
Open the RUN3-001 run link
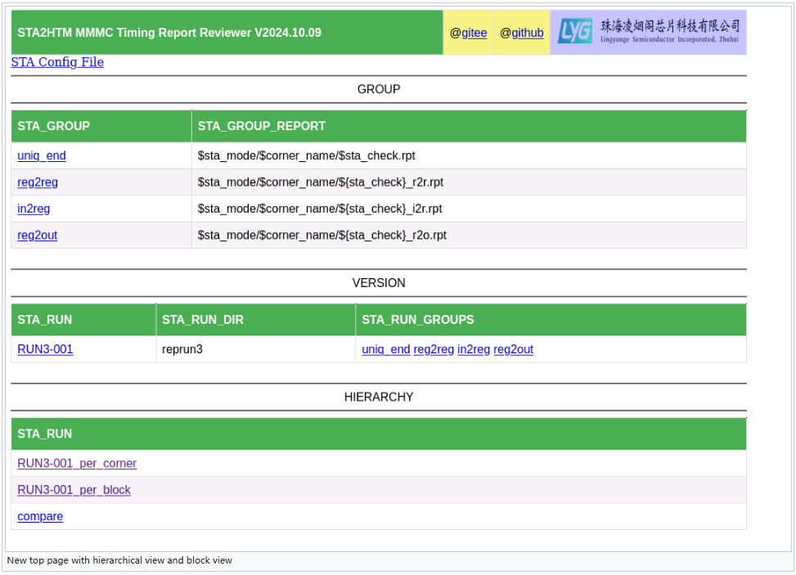pos(45,349)
